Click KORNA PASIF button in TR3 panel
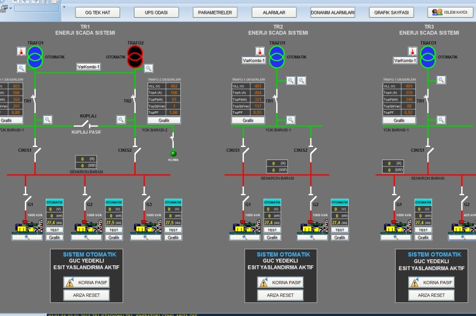The width and height of the screenshot is (476, 316). 431,282
